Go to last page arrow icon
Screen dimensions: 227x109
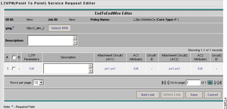(x=220, y=83)
